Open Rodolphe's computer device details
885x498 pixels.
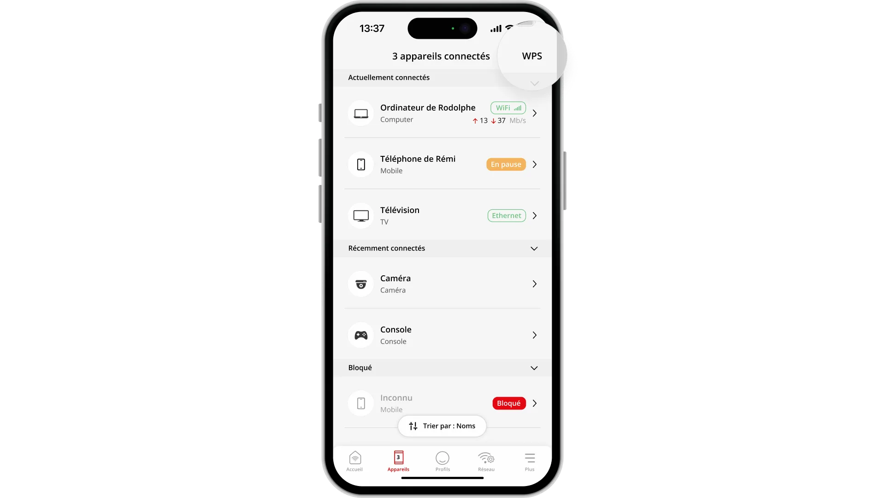pos(442,113)
